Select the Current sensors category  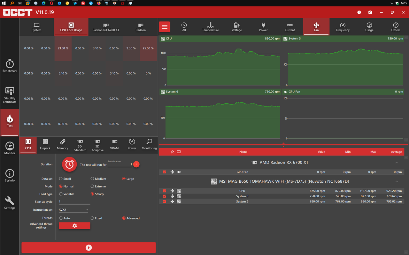coord(289,27)
